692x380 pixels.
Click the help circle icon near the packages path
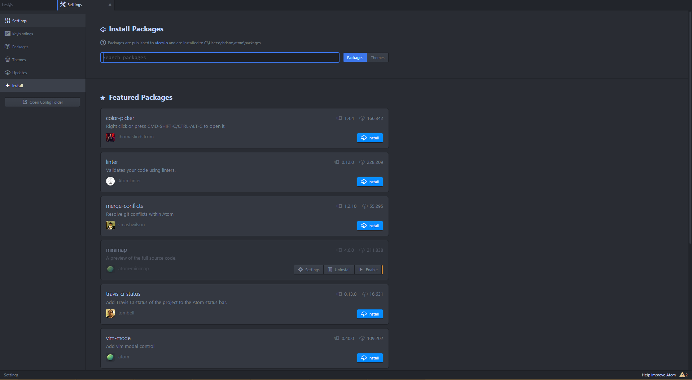pos(103,43)
